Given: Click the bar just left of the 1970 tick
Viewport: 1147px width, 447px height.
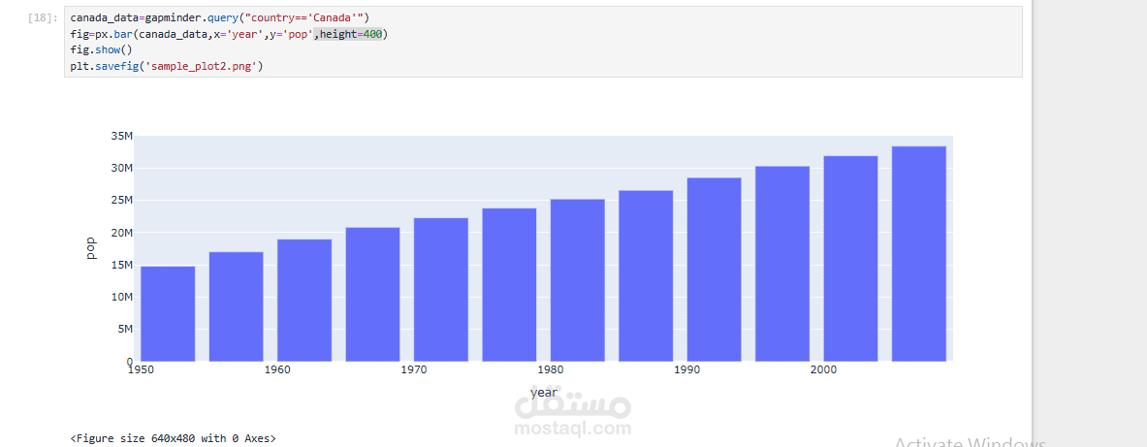Looking at the screenshot, I should (x=372, y=294).
